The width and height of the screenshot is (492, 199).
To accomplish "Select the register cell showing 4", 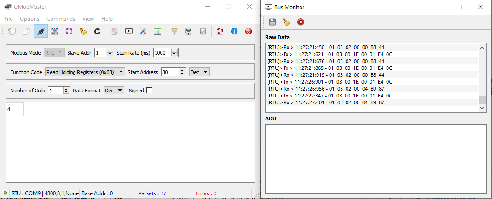I will 15,109.
